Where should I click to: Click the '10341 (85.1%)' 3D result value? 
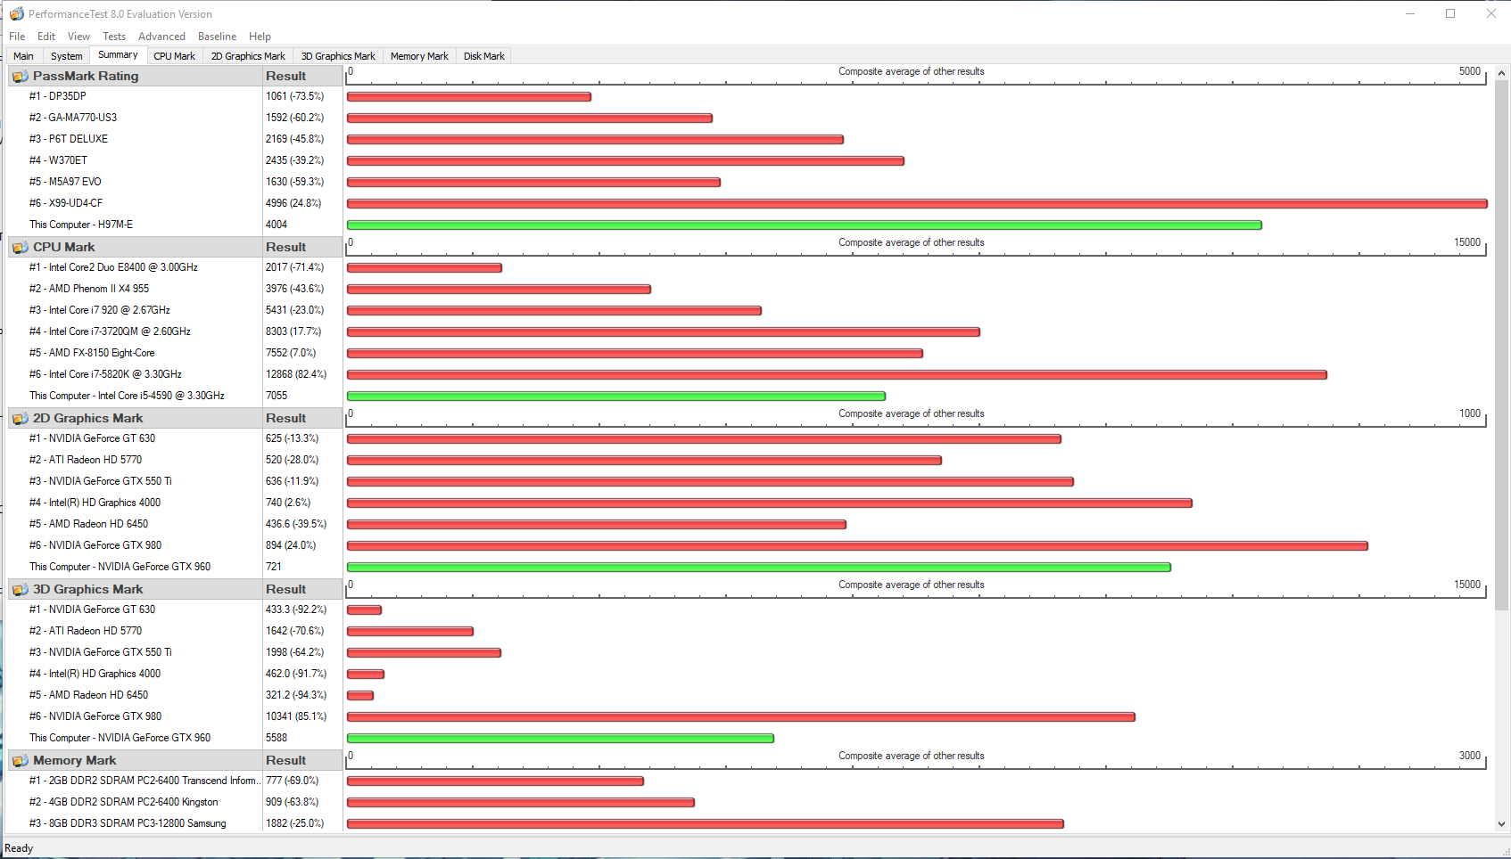296,716
